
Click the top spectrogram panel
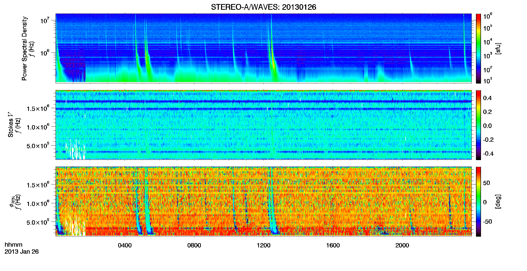(x=263, y=48)
